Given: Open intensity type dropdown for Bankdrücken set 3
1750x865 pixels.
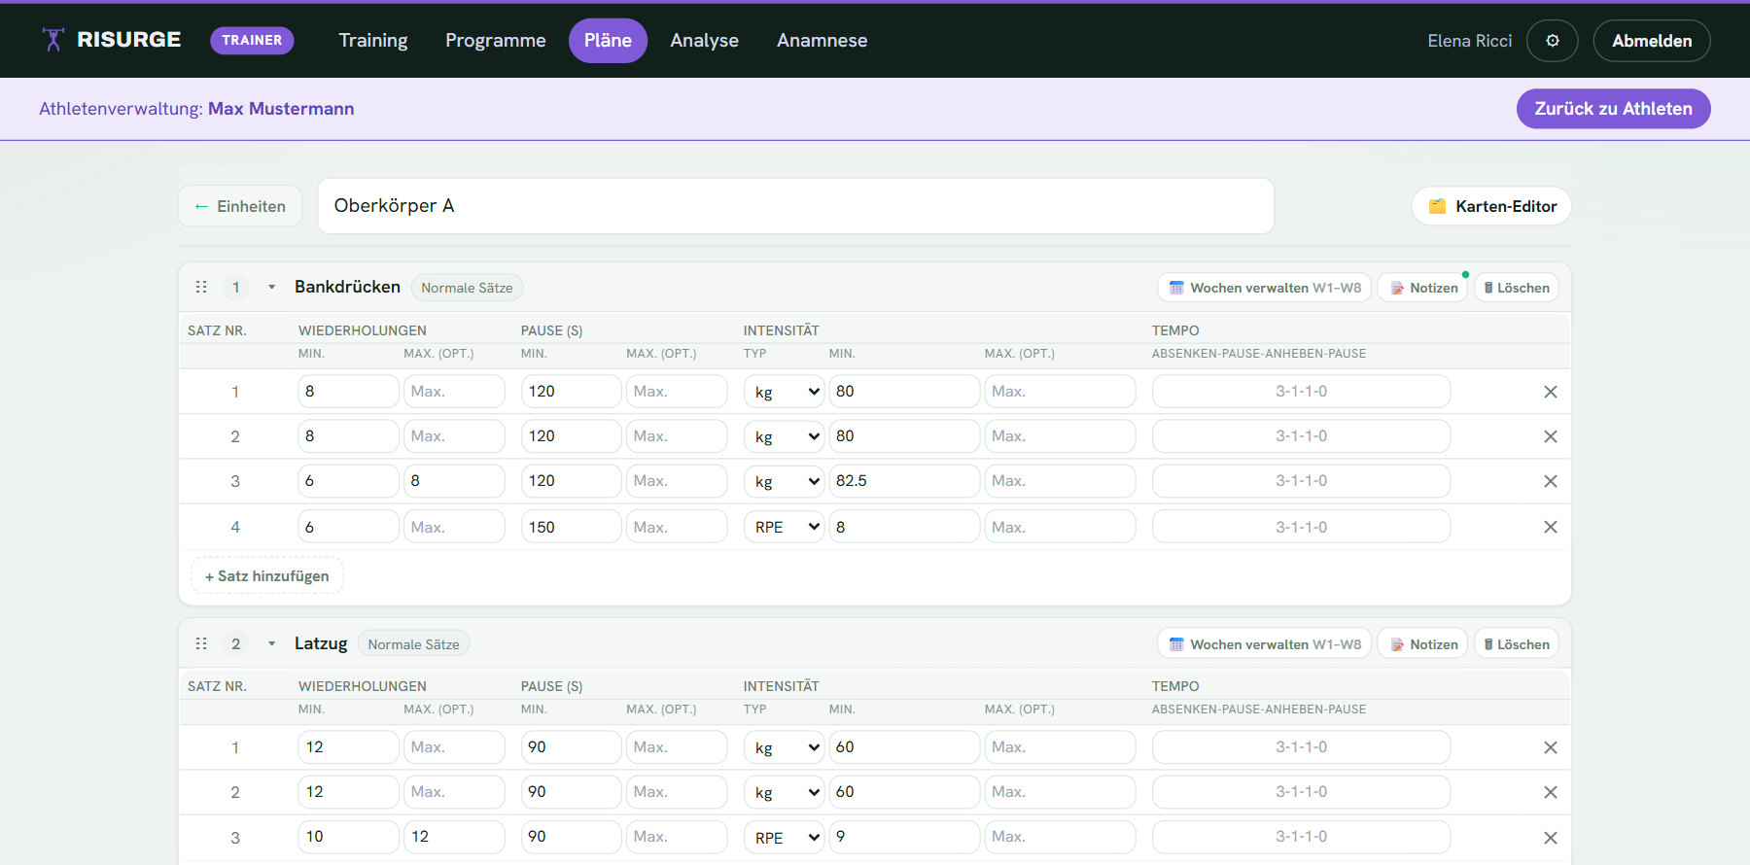Looking at the screenshot, I should pyautogui.click(x=785, y=481).
